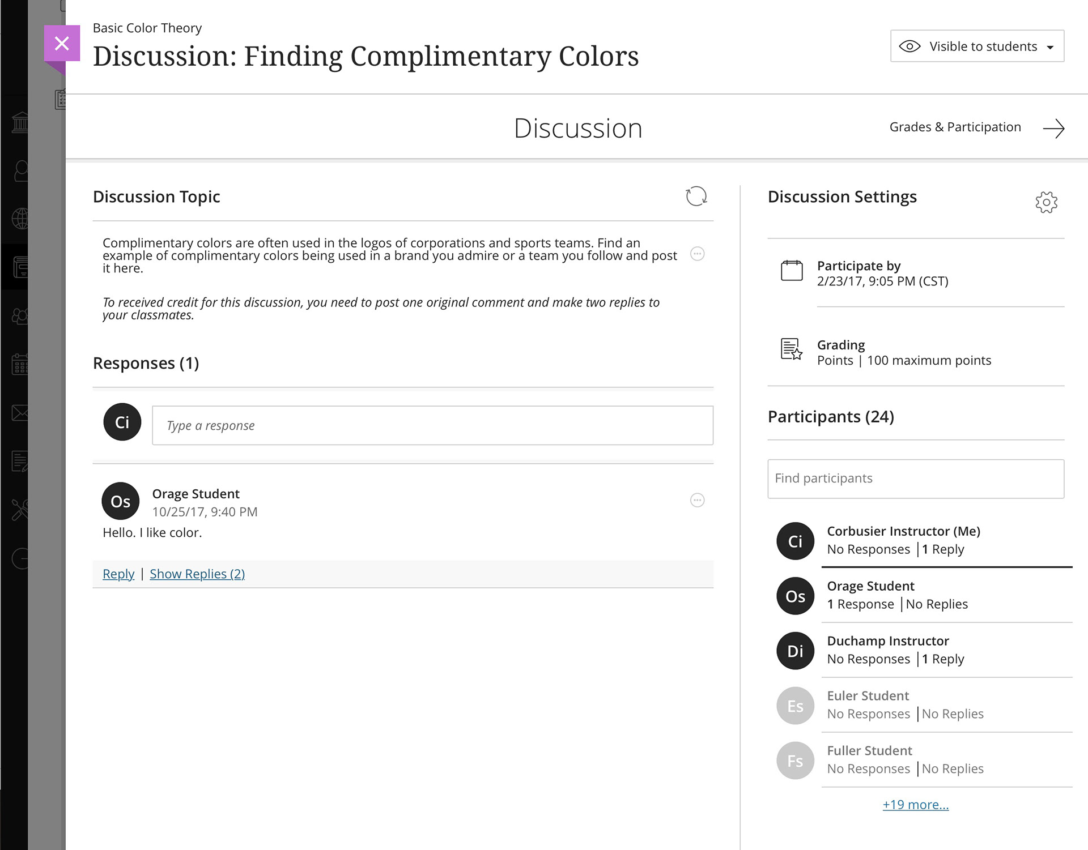Go to Grades & Participation tab

pos(955,127)
